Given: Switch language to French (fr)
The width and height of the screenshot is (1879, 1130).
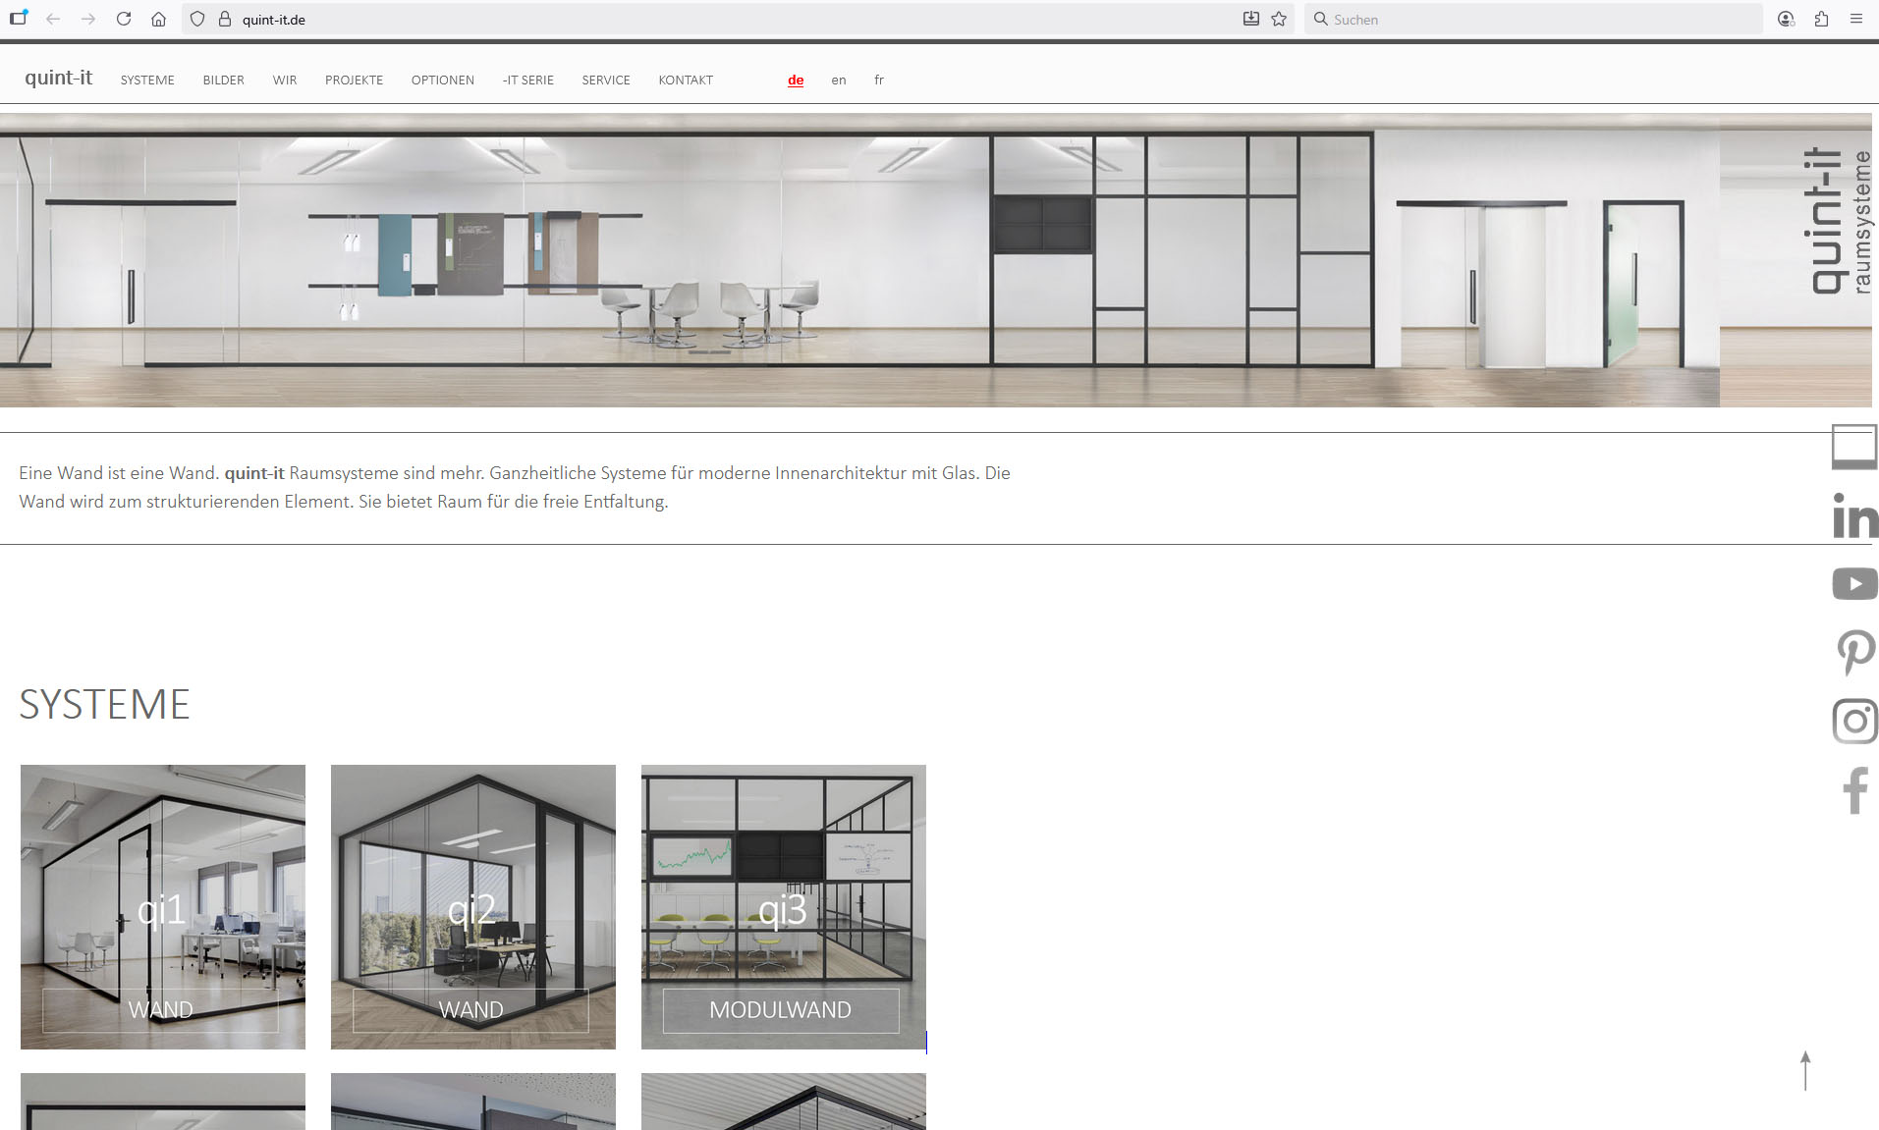Looking at the screenshot, I should [x=879, y=81].
